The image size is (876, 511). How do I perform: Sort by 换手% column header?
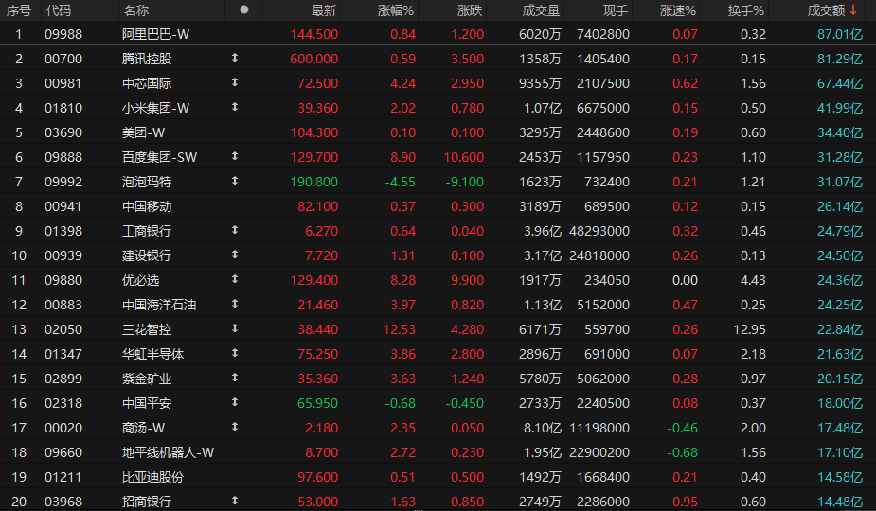point(746,10)
